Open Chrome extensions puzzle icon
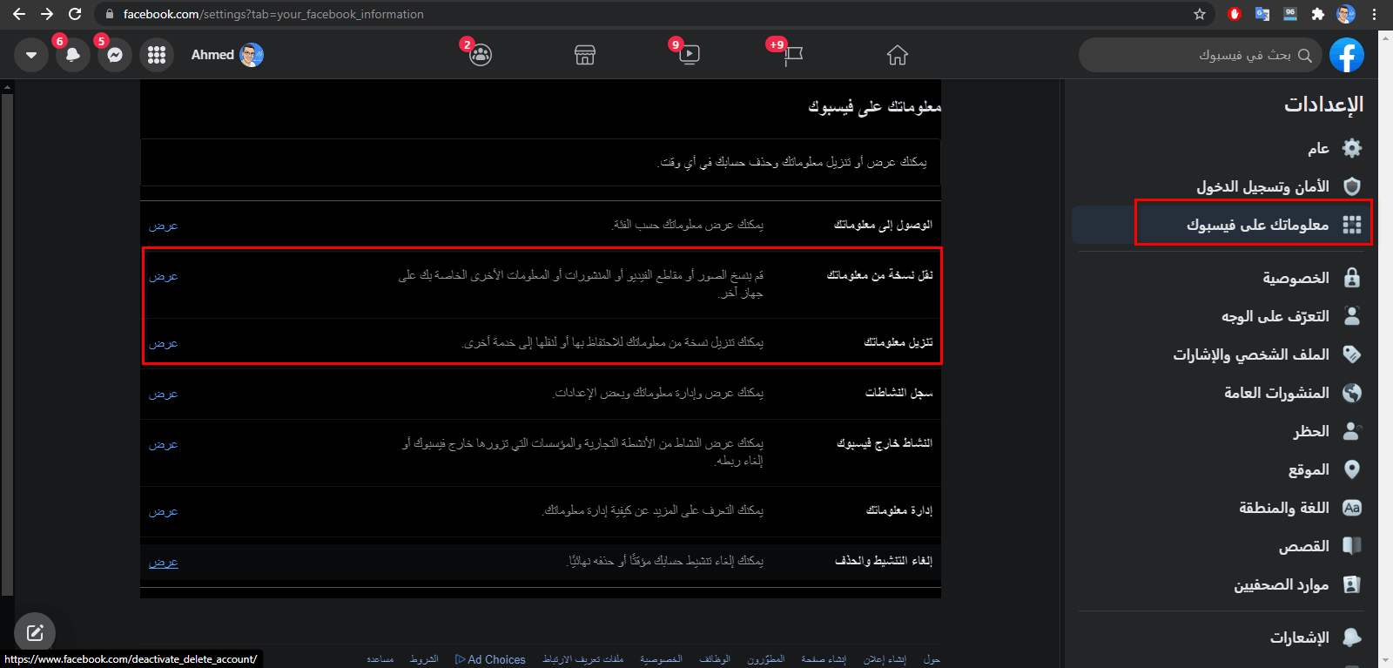1393x668 pixels. click(x=1317, y=14)
